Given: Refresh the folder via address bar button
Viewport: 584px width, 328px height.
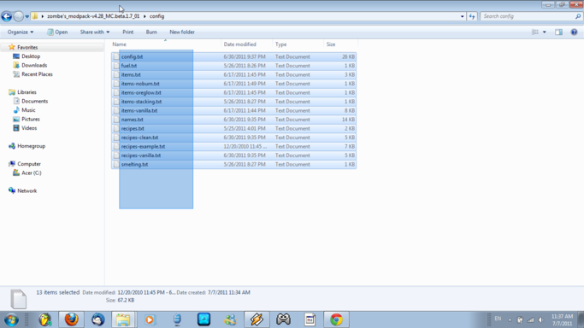Looking at the screenshot, I should pyautogui.click(x=472, y=16).
